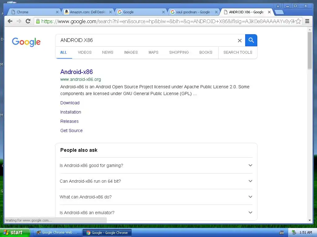
Task: Click the vertical scrollbar thumb
Action: (x=310, y=50)
